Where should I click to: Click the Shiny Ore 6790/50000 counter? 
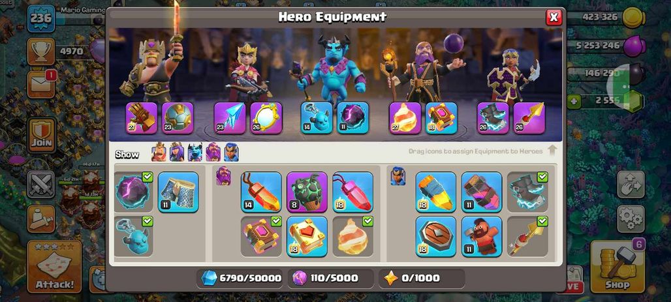point(242,278)
